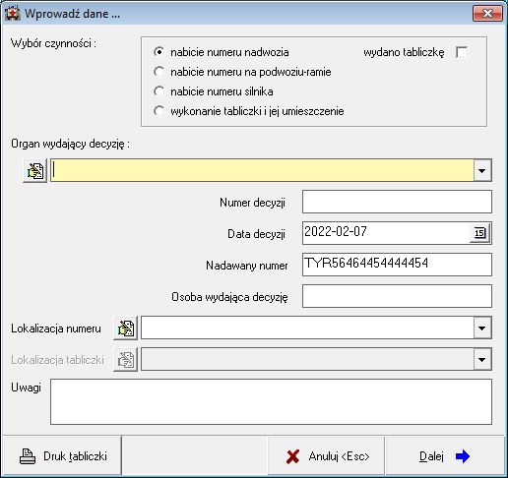
Task: Click the red X icon on Anuluj
Action: click(292, 456)
